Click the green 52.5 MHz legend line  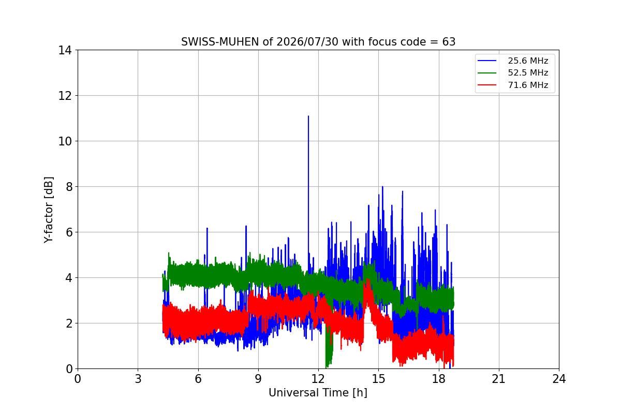click(488, 73)
